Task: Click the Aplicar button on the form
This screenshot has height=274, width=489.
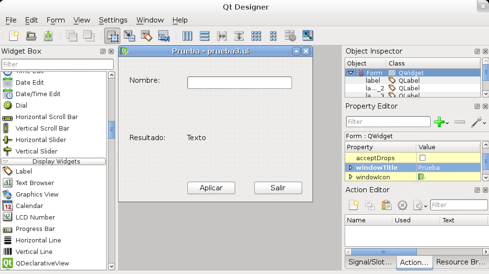Action: [x=211, y=188]
